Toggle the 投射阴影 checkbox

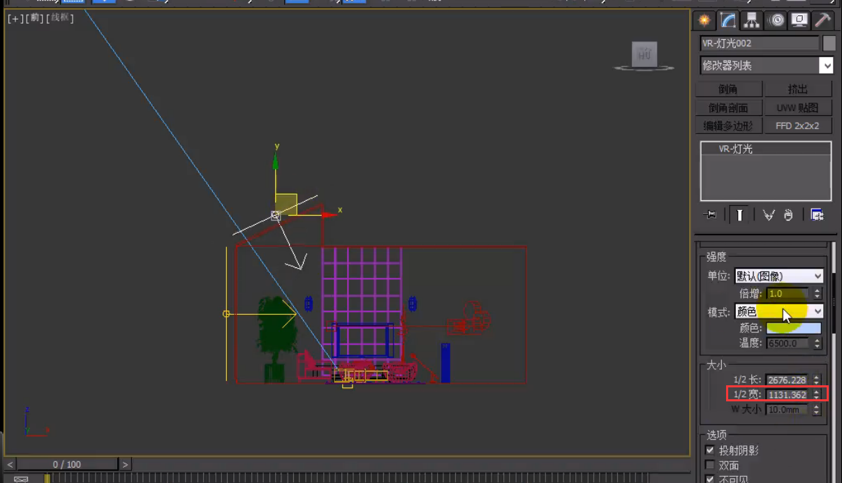coord(710,450)
